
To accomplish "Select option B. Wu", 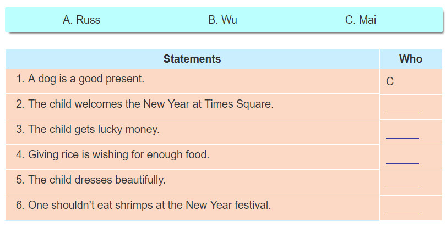I will pyautogui.click(x=222, y=20).
